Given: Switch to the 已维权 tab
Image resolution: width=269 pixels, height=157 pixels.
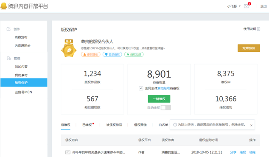Looking at the screenshot, I should [x=87, y=125].
